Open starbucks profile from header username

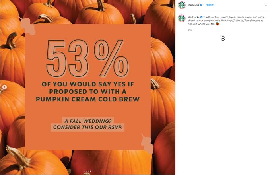click(193, 5)
